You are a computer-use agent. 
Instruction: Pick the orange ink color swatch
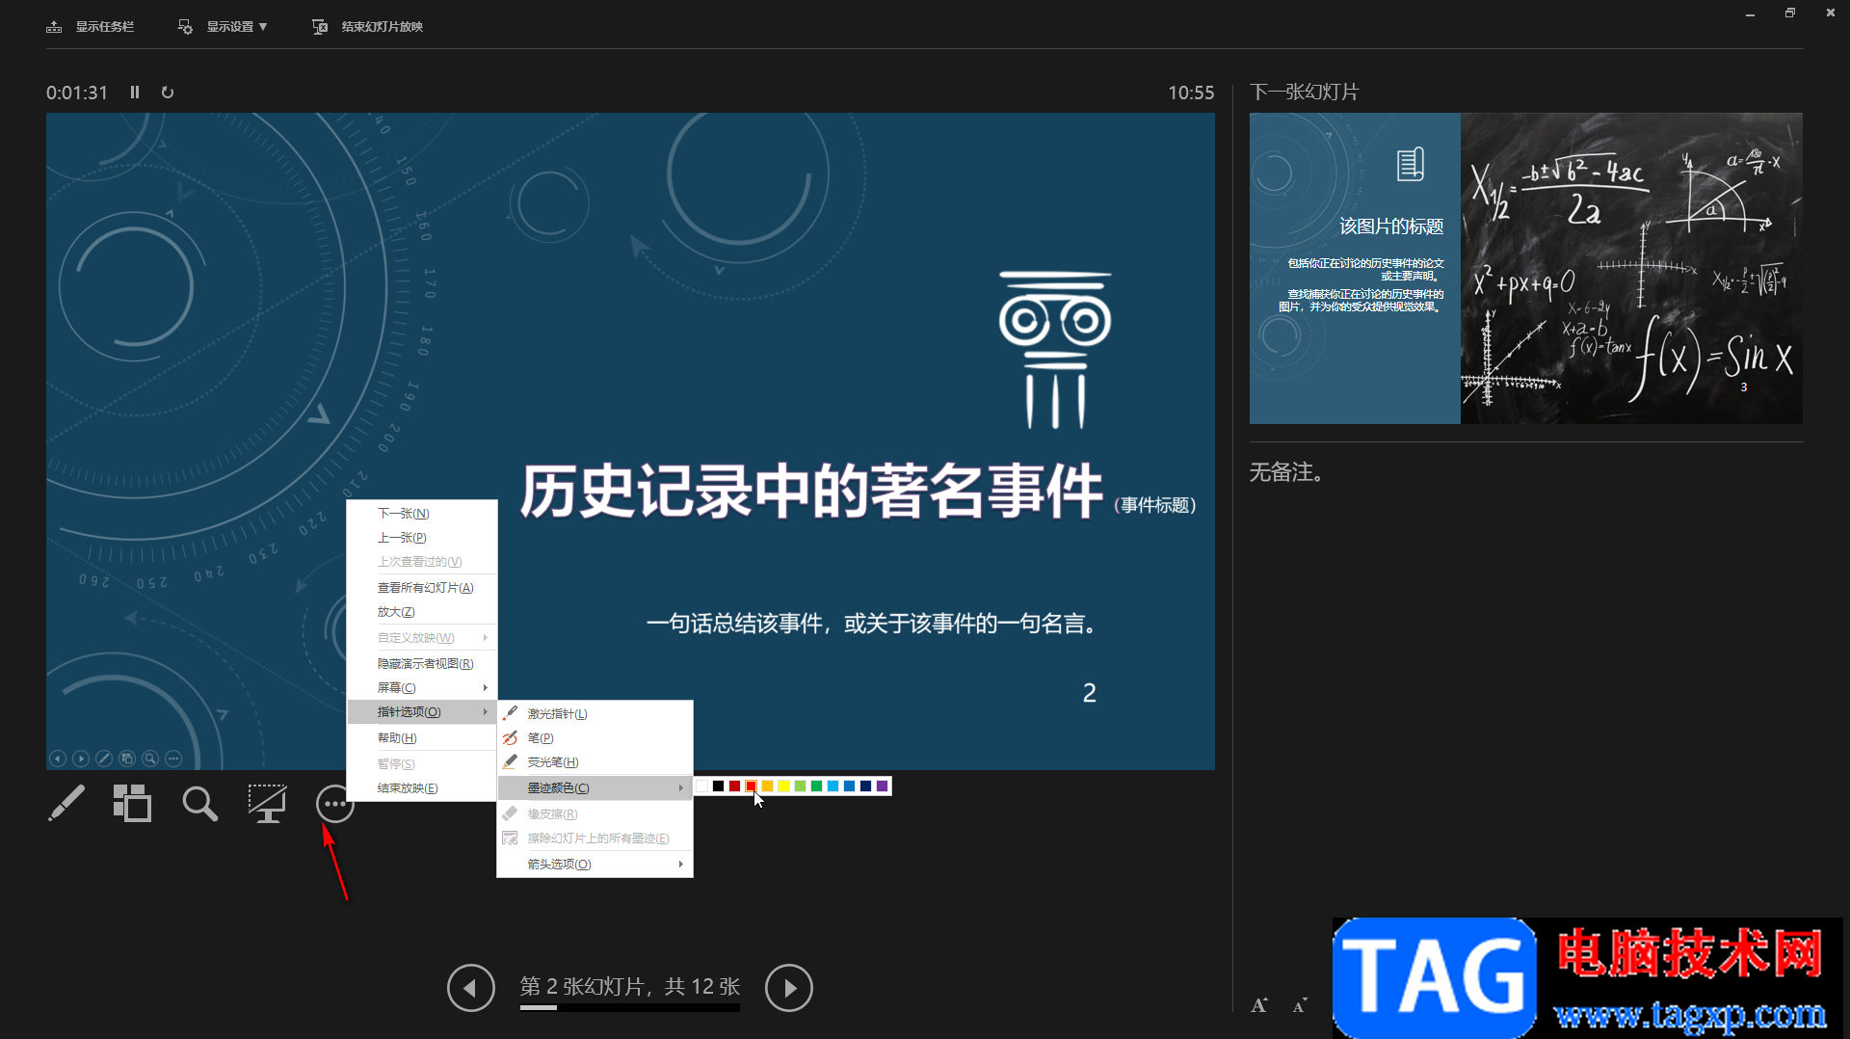(x=768, y=786)
